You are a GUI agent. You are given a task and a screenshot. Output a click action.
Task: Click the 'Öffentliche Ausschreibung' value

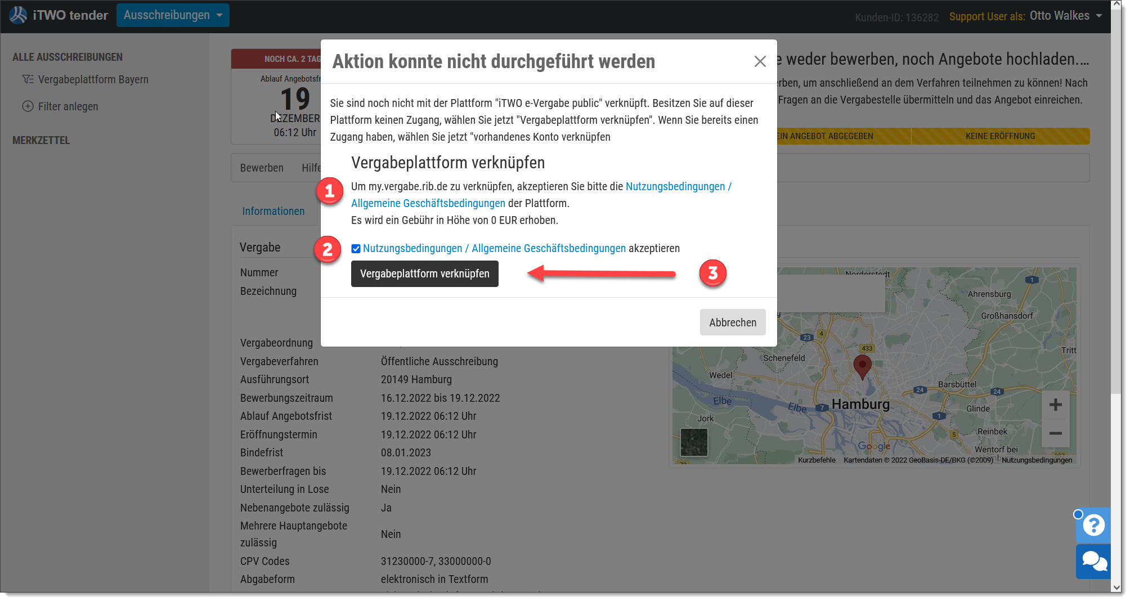pyautogui.click(x=440, y=361)
